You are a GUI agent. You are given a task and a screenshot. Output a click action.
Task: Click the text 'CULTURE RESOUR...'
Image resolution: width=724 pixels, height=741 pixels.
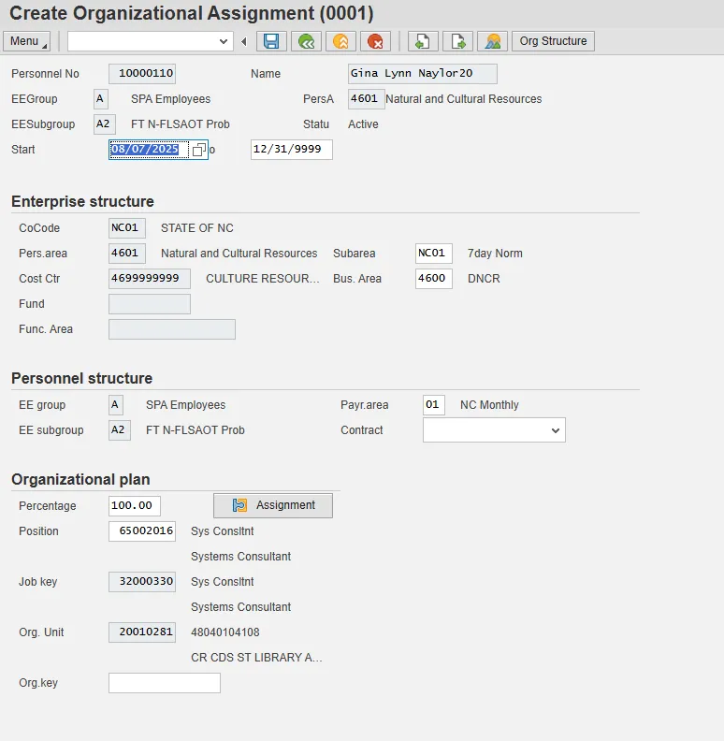(262, 279)
